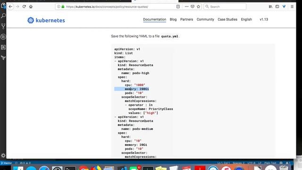Click the Firefox Search field
The image size is (302, 170).
tap(225, 7)
